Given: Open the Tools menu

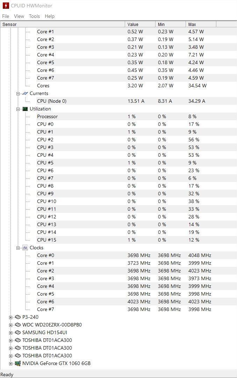Looking at the screenshot, I should pyautogui.click(x=34, y=16).
